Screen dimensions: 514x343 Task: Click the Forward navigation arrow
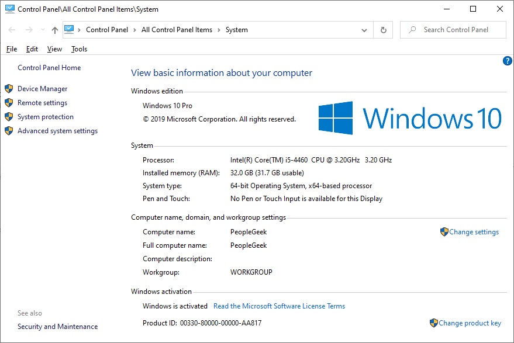coord(29,30)
